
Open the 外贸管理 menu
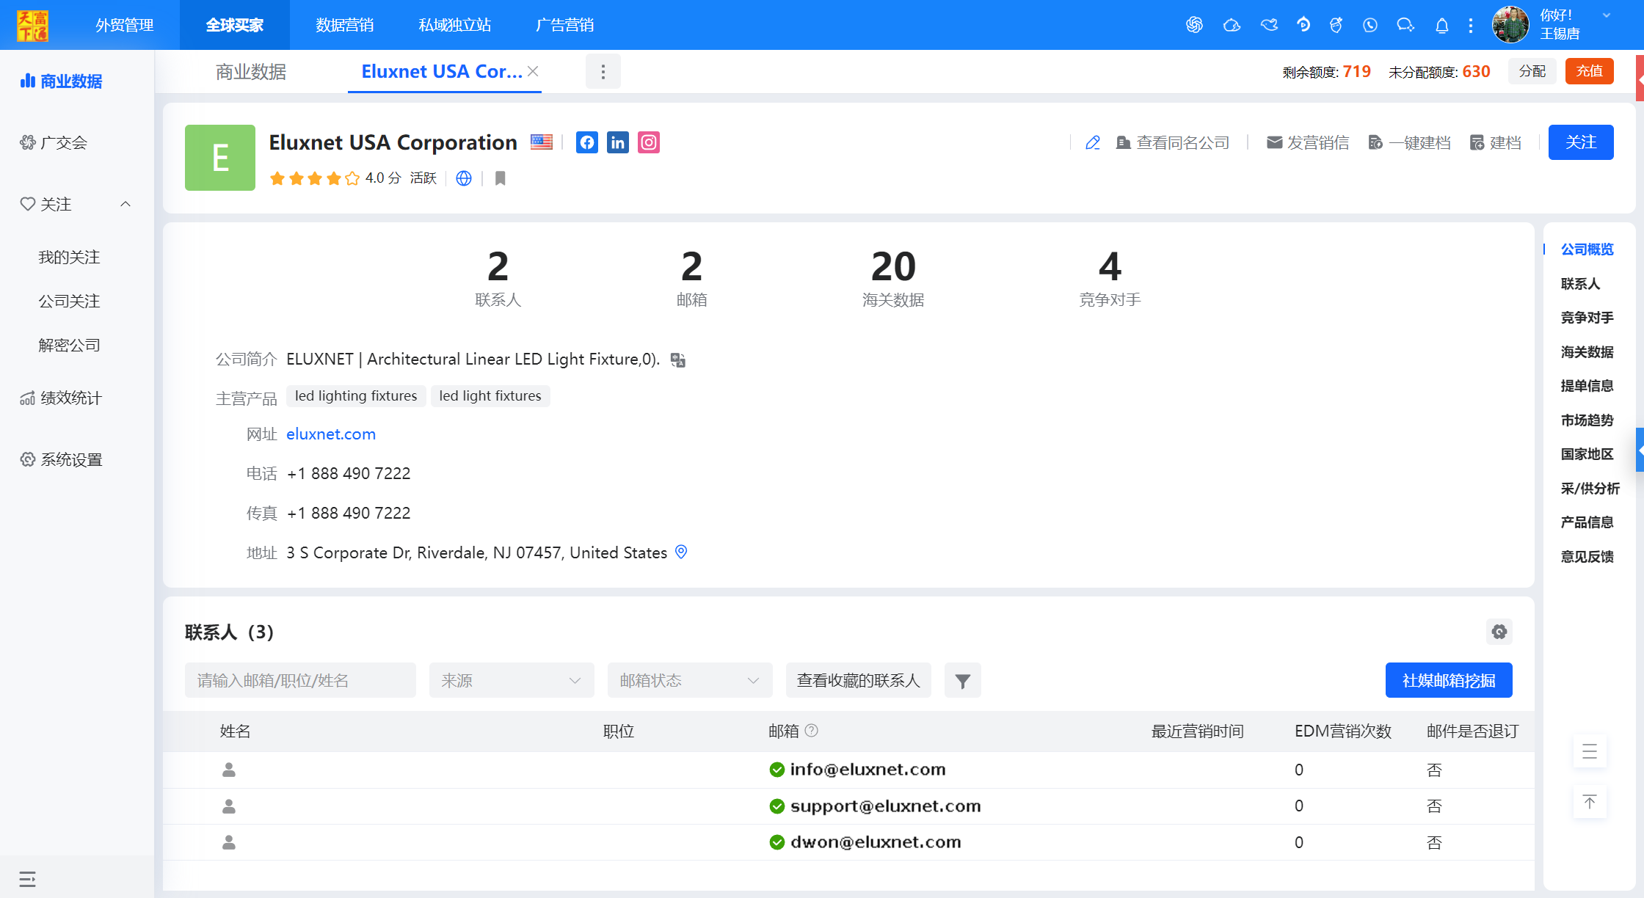point(125,25)
